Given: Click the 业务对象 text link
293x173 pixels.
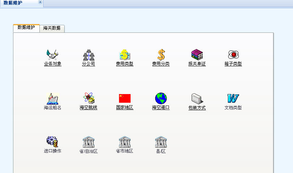Looking at the screenshot, I should 52,64.
